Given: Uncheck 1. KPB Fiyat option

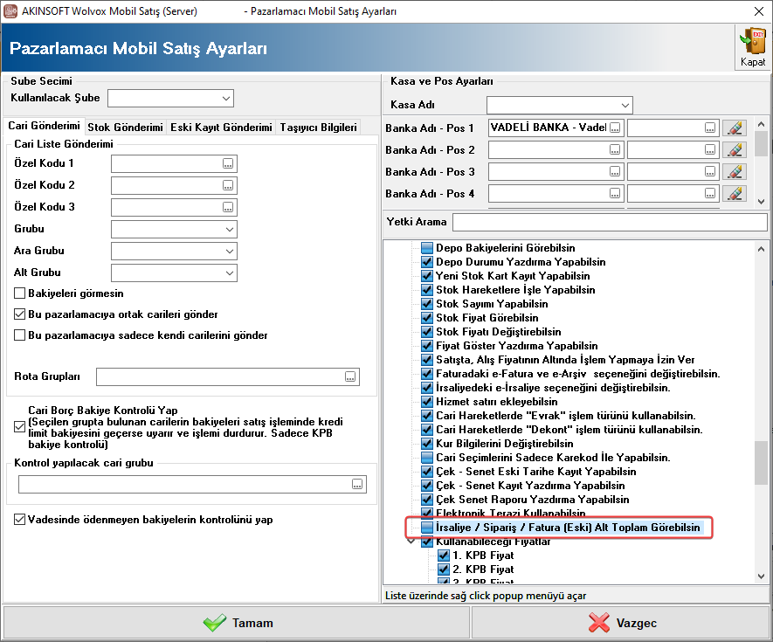Looking at the screenshot, I should 444,556.
